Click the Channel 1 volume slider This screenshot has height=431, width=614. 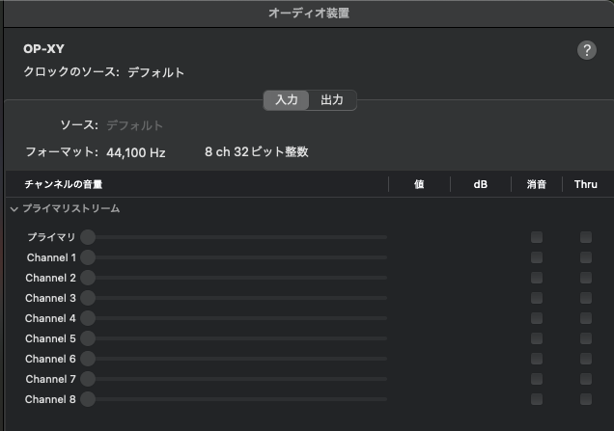234,257
